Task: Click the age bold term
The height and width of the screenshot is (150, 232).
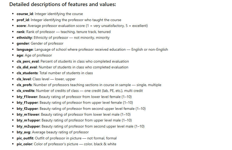Action: pyautogui.click(x=20, y=55)
